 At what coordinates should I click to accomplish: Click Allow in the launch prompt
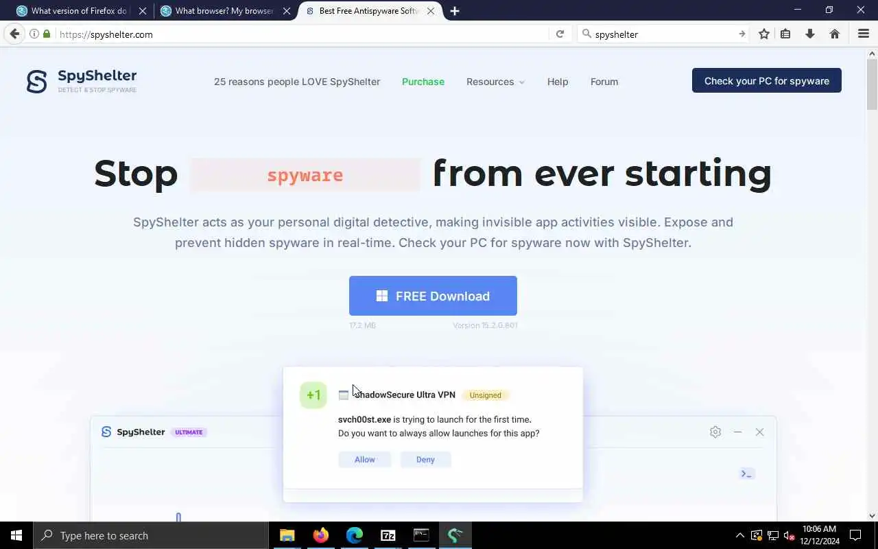tap(365, 460)
